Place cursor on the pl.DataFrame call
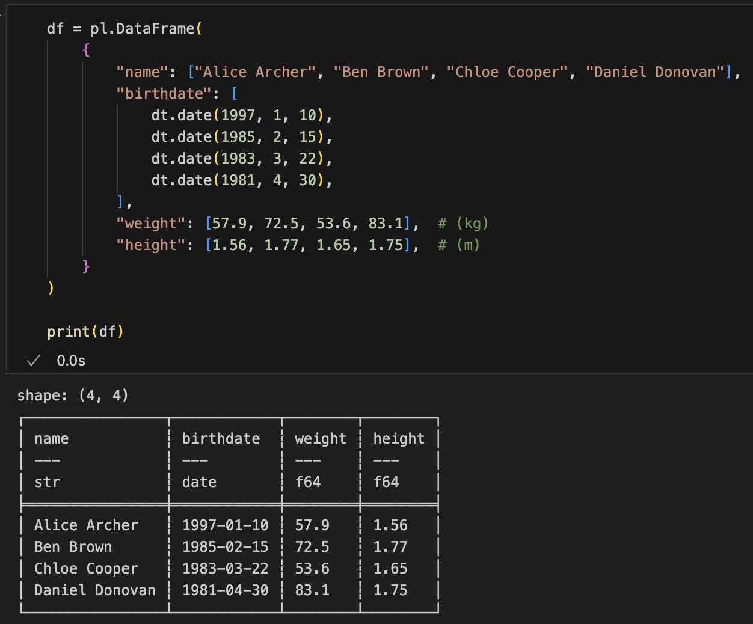Screen dimensions: 753x624 coord(143,29)
